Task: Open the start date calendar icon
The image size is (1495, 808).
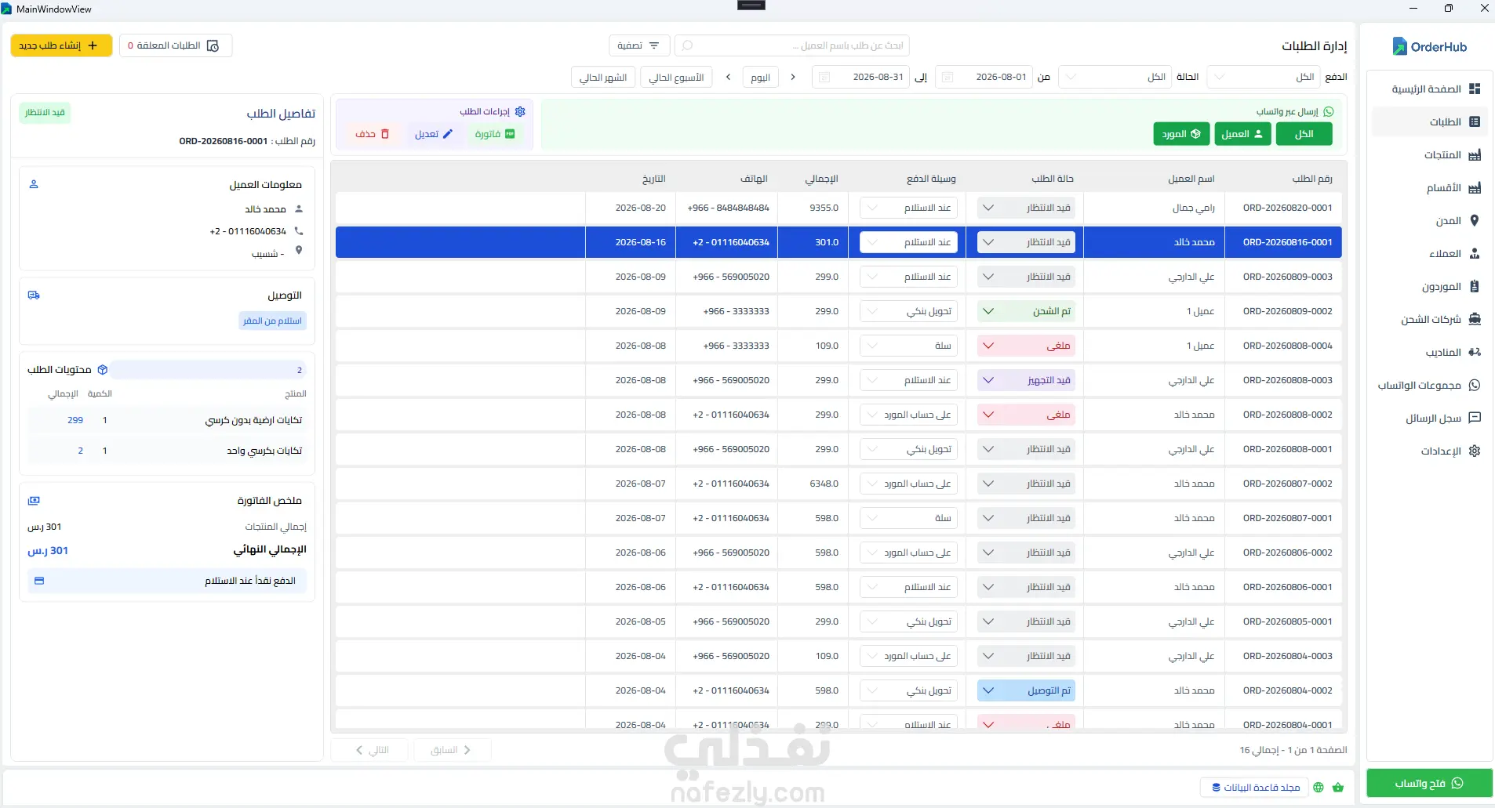Action: 948,77
